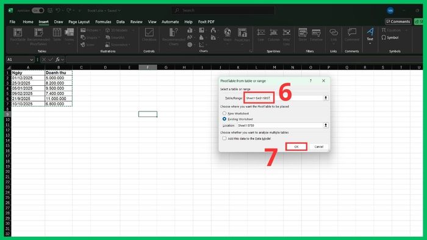This screenshot has height=240, width=427.
Task: Check Add this data to Data Model
Action: [224, 138]
